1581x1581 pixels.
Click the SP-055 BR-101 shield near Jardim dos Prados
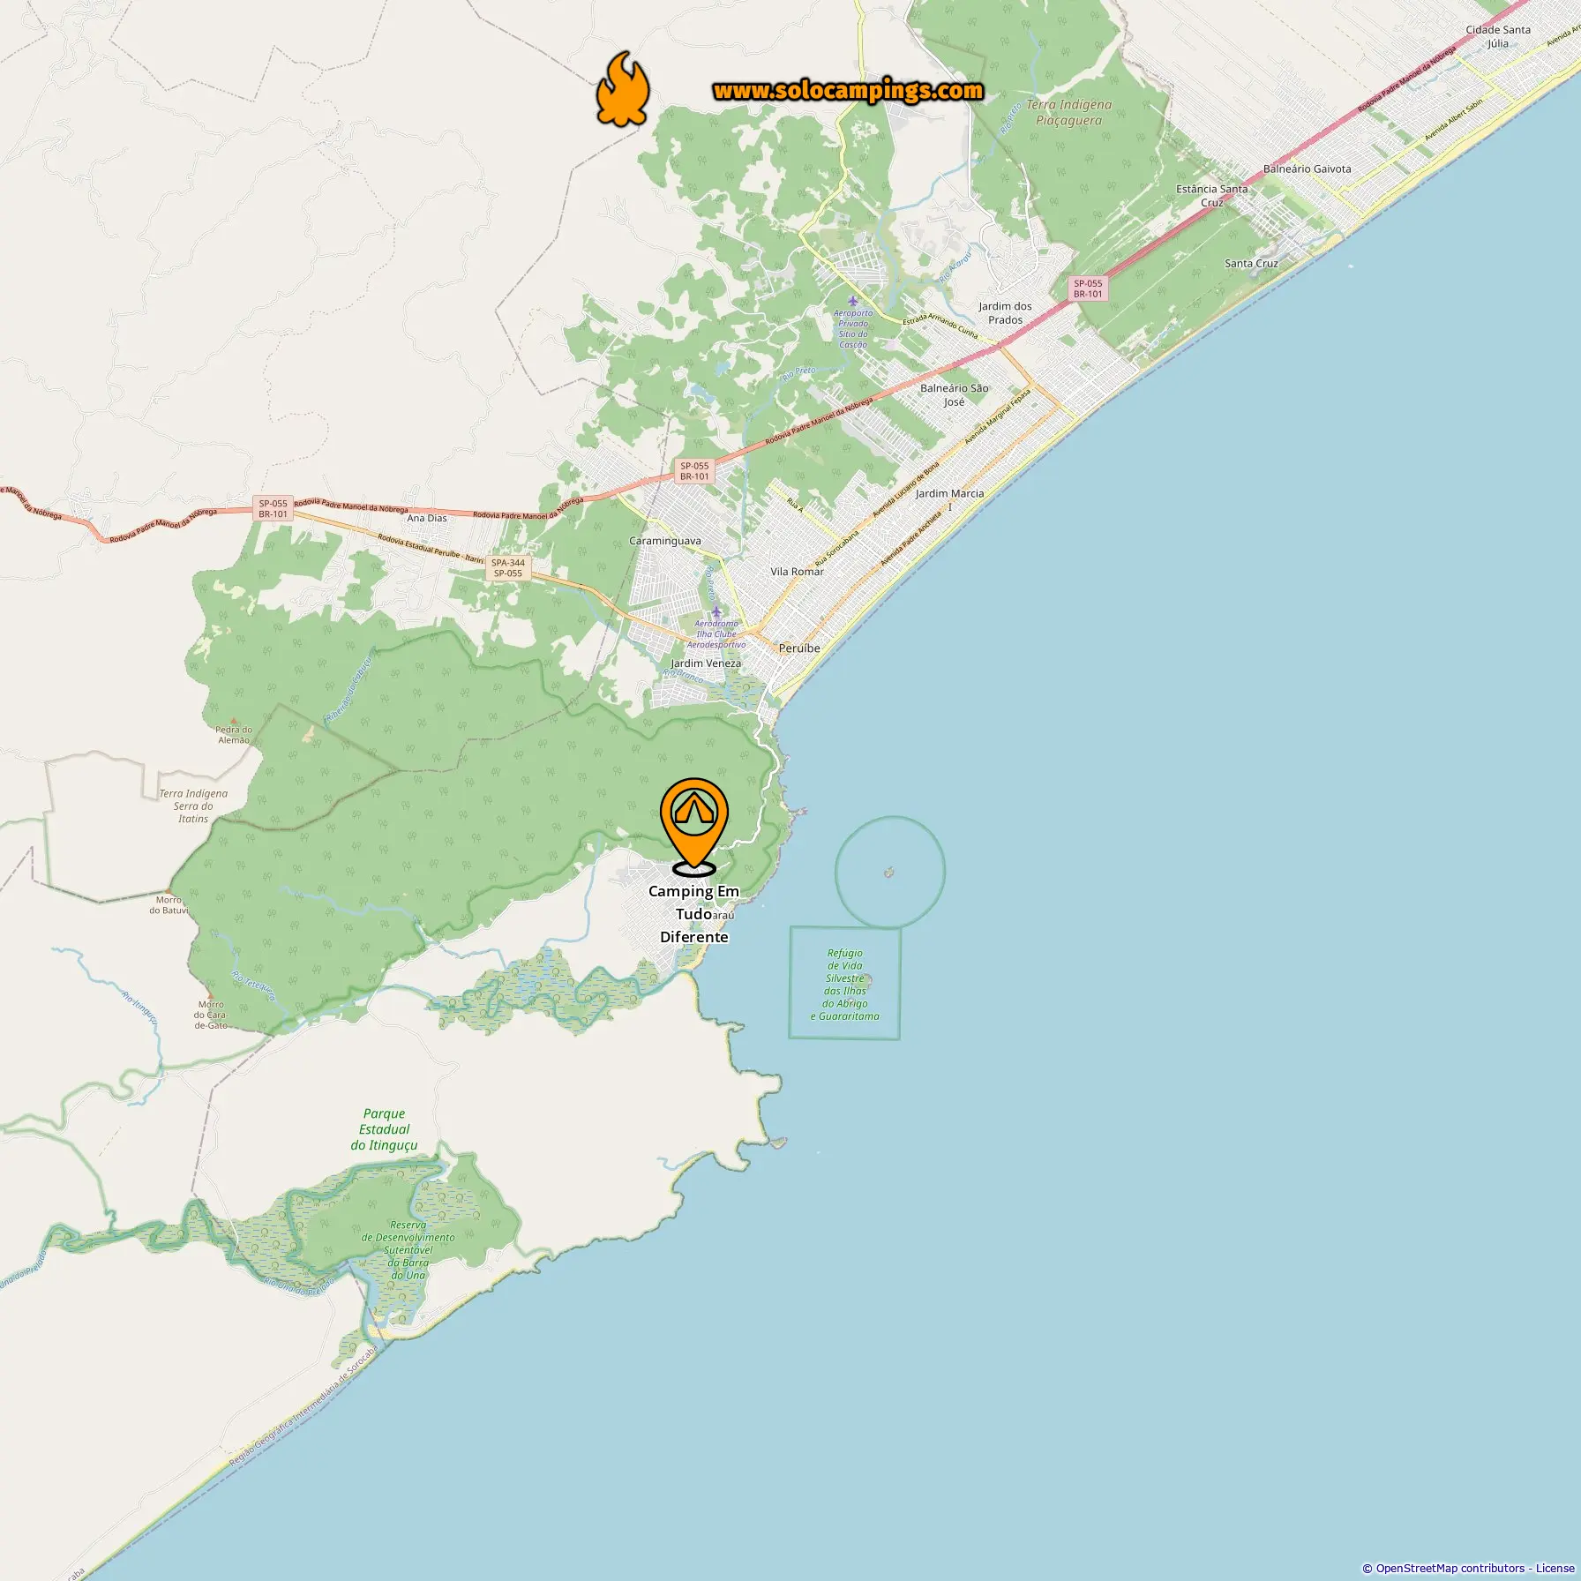[x=1088, y=289]
